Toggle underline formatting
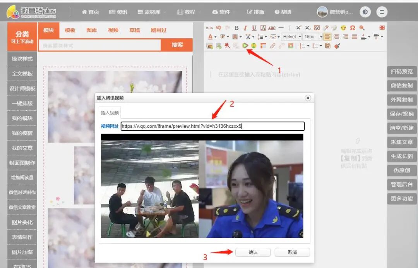418x268 pixels. (x=254, y=28)
